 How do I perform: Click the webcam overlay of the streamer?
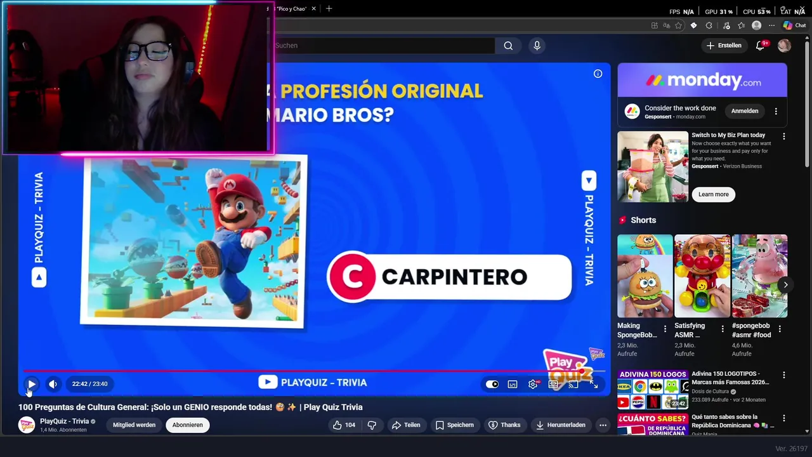click(x=138, y=78)
